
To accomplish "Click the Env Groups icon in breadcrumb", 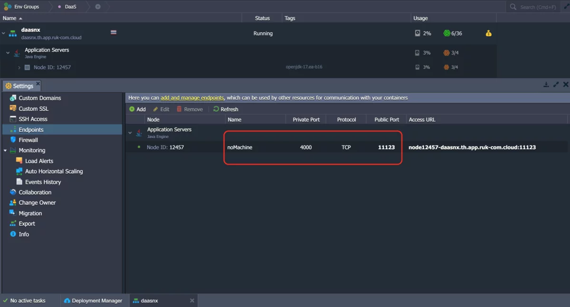I will (x=8, y=7).
